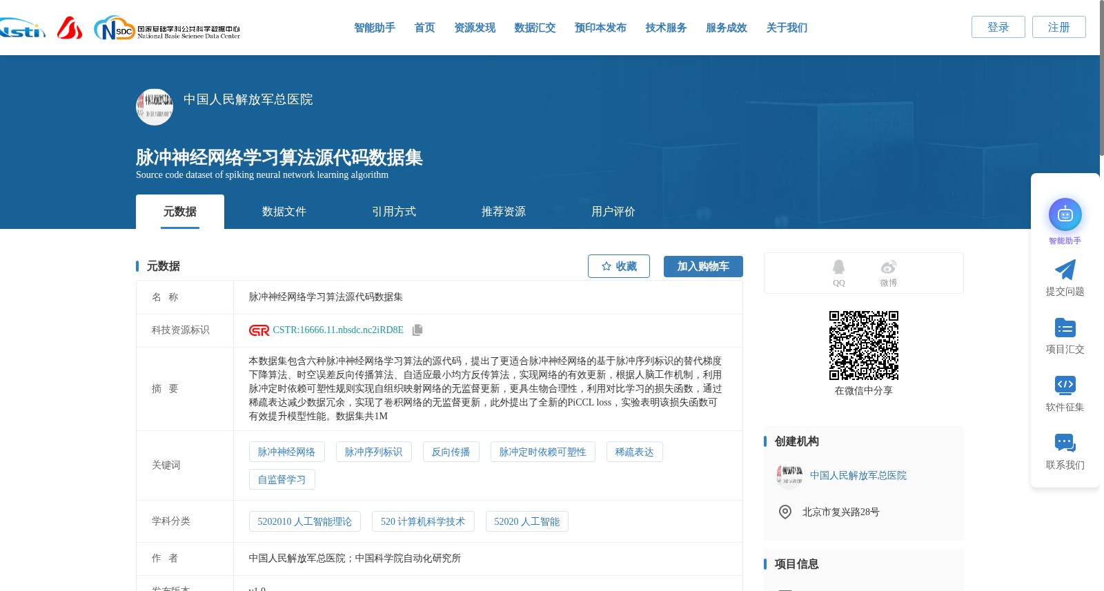Open the CSTR:16666.11.nbsdc.nc2iRD8E link

point(338,330)
